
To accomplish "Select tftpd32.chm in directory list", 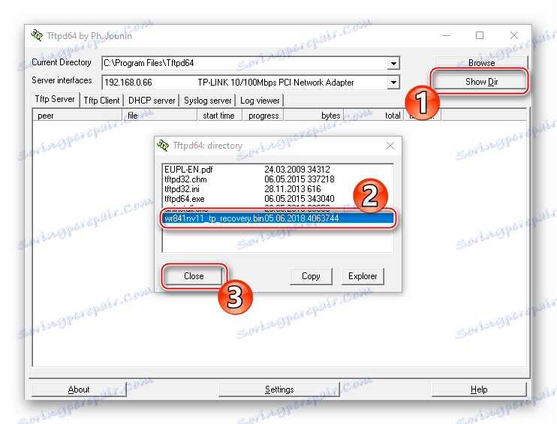I will pyautogui.click(x=277, y=179).
